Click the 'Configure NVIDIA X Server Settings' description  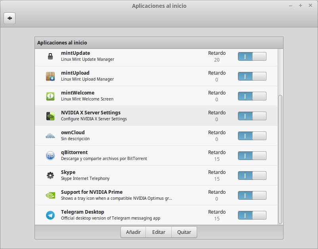[x=94, y=119]
